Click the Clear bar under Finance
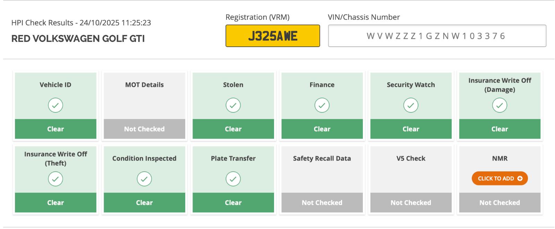 [x=322, y=129]
